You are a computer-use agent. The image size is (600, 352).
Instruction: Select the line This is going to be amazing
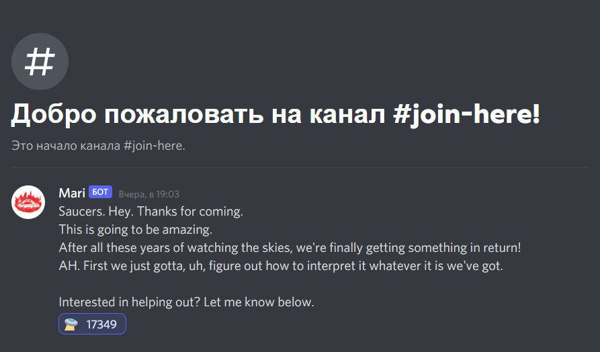pos(135,230)
